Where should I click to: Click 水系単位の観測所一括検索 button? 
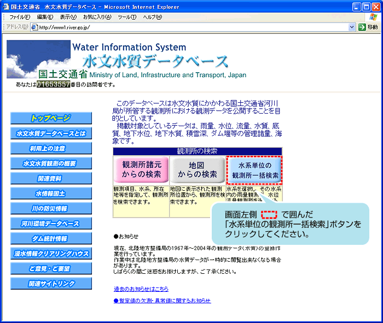click(x=254, y=170)
